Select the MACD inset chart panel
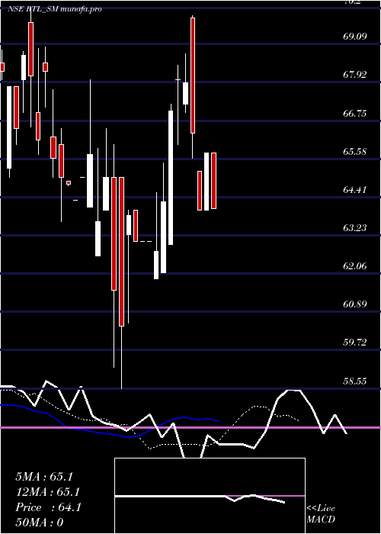 [x=210, y=496]
